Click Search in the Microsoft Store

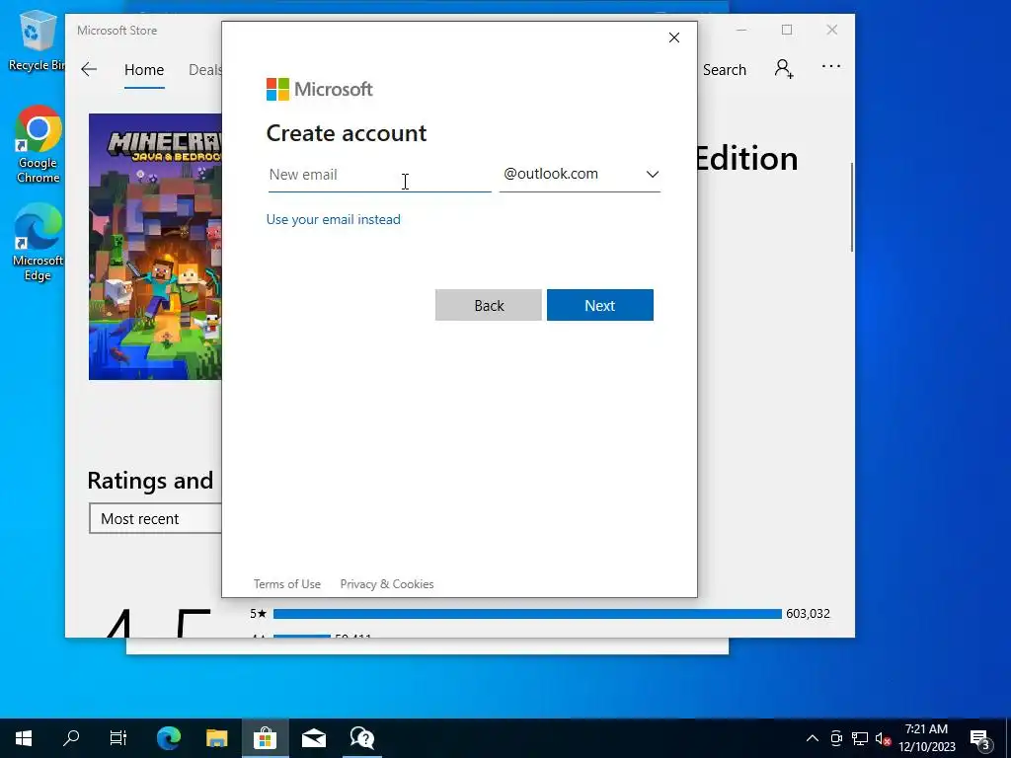tap(724, 70)
